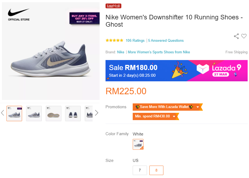The height and width of the screenshot is (178, 249).
Task: Select the White color family swatch
Action: tap(138, 144)
